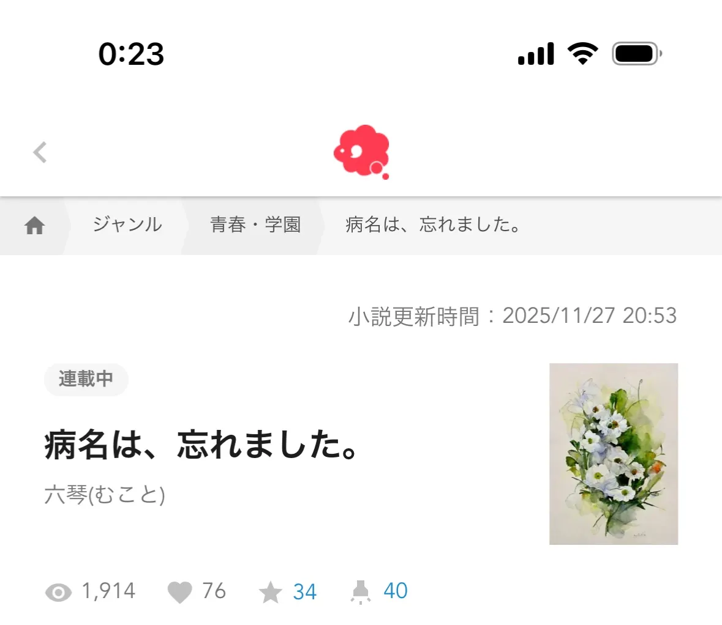The image size is (722, 625).
Task: Open the pink cloud app logo
Action: (x=362, y=152)
